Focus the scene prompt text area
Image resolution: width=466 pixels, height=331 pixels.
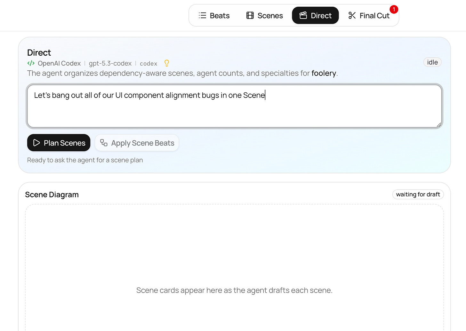tap(234, 106)
